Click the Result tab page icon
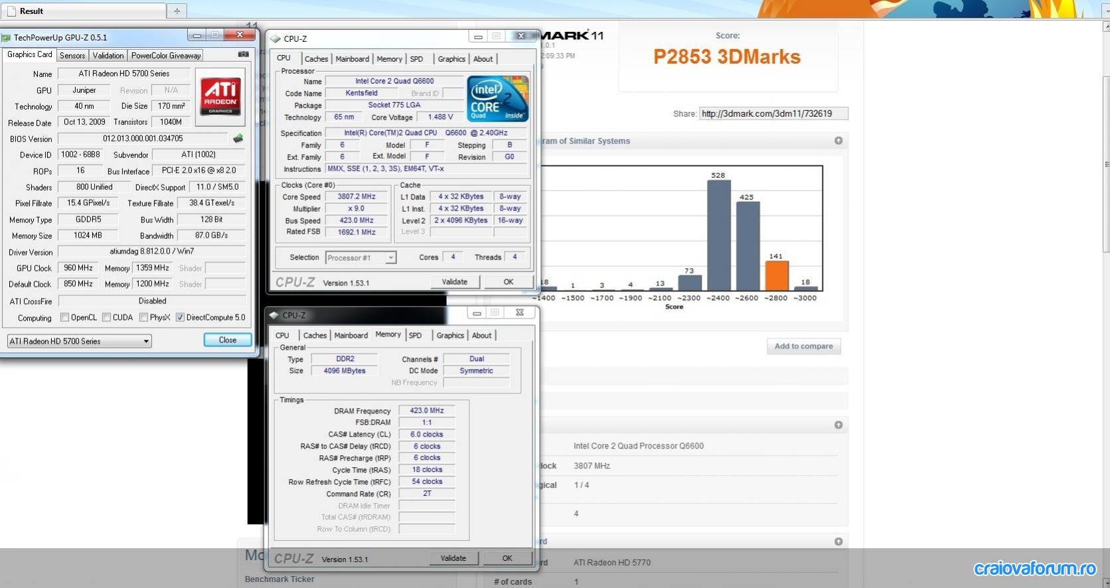Screen dimensions: 1110x588 [x=11, y=11]
